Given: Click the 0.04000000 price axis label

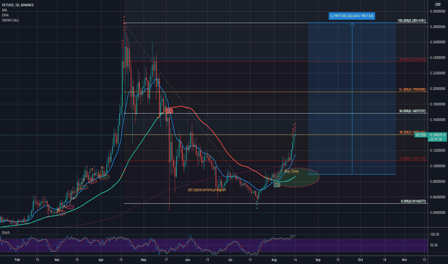Looking at the screenshot, I should click(x=437, y=212).
